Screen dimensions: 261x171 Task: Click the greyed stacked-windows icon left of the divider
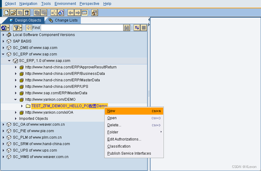[x=44, y=13]
